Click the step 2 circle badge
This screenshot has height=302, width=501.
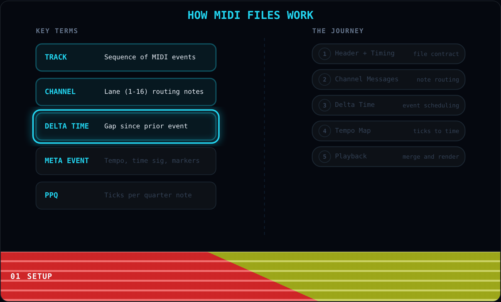point(325,80)
